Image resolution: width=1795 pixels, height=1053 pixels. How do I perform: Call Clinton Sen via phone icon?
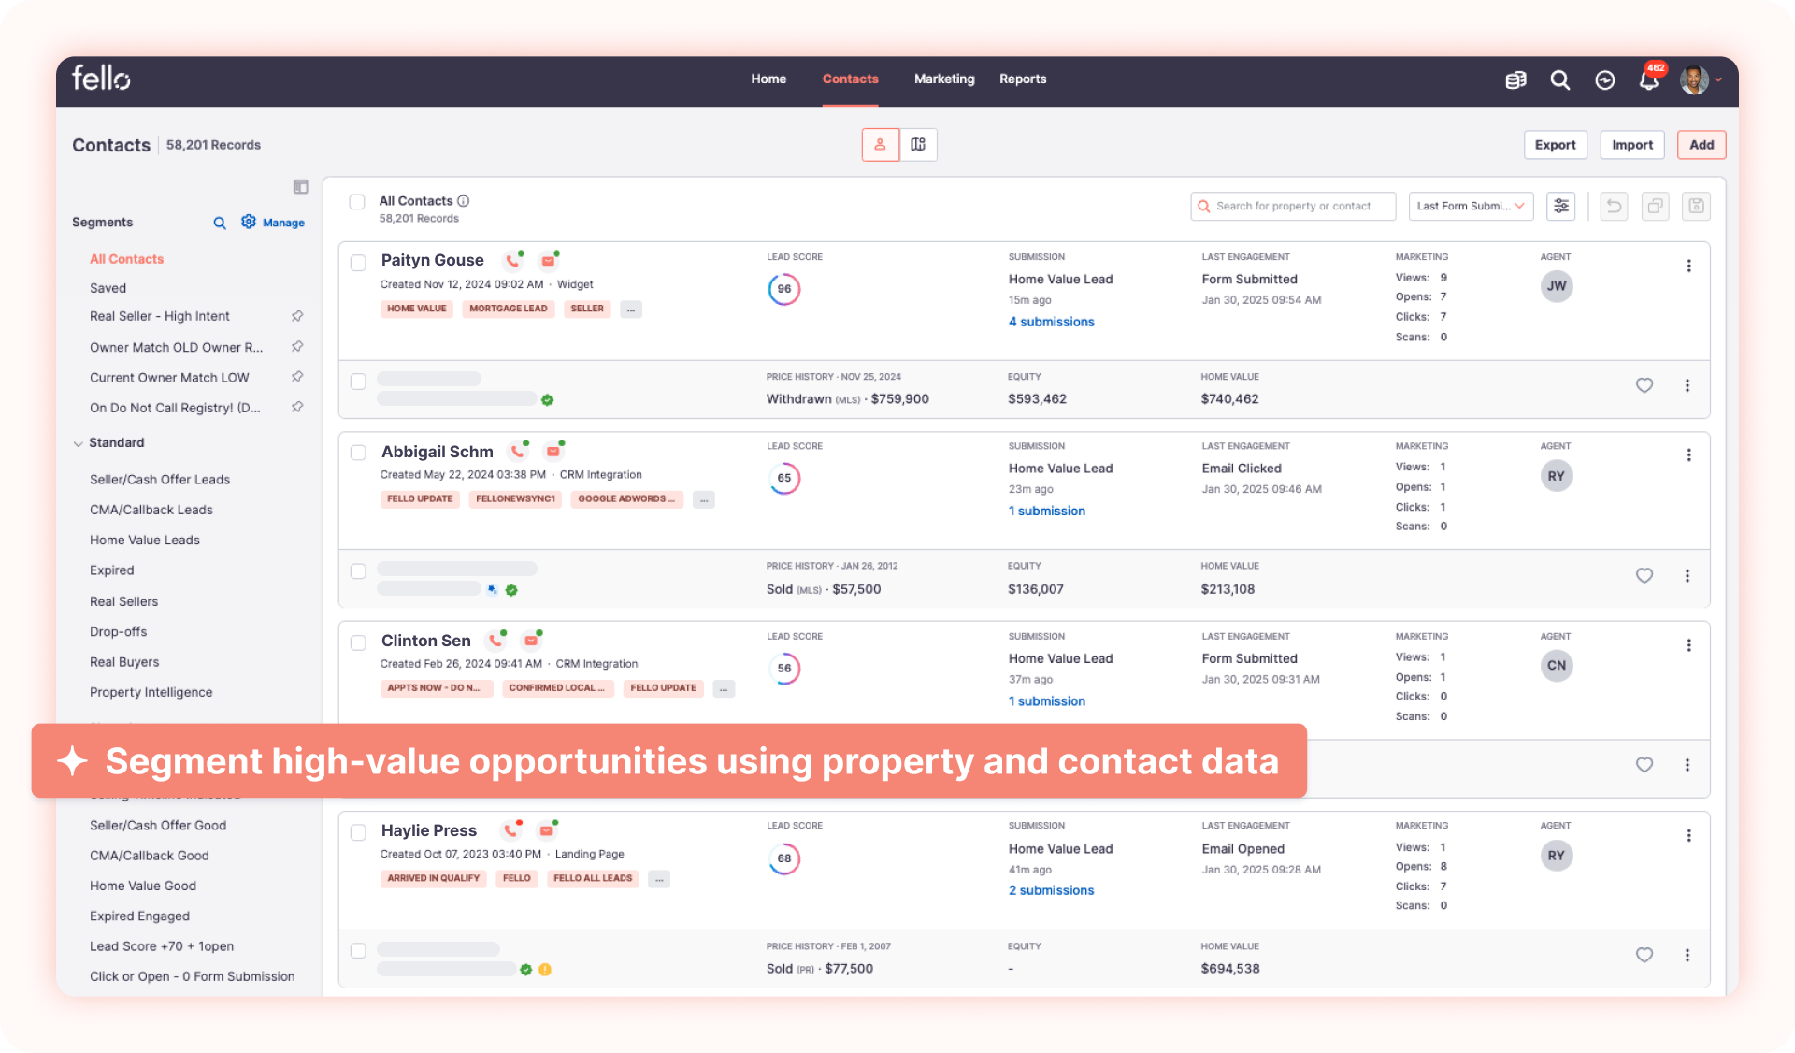(495, 641)
